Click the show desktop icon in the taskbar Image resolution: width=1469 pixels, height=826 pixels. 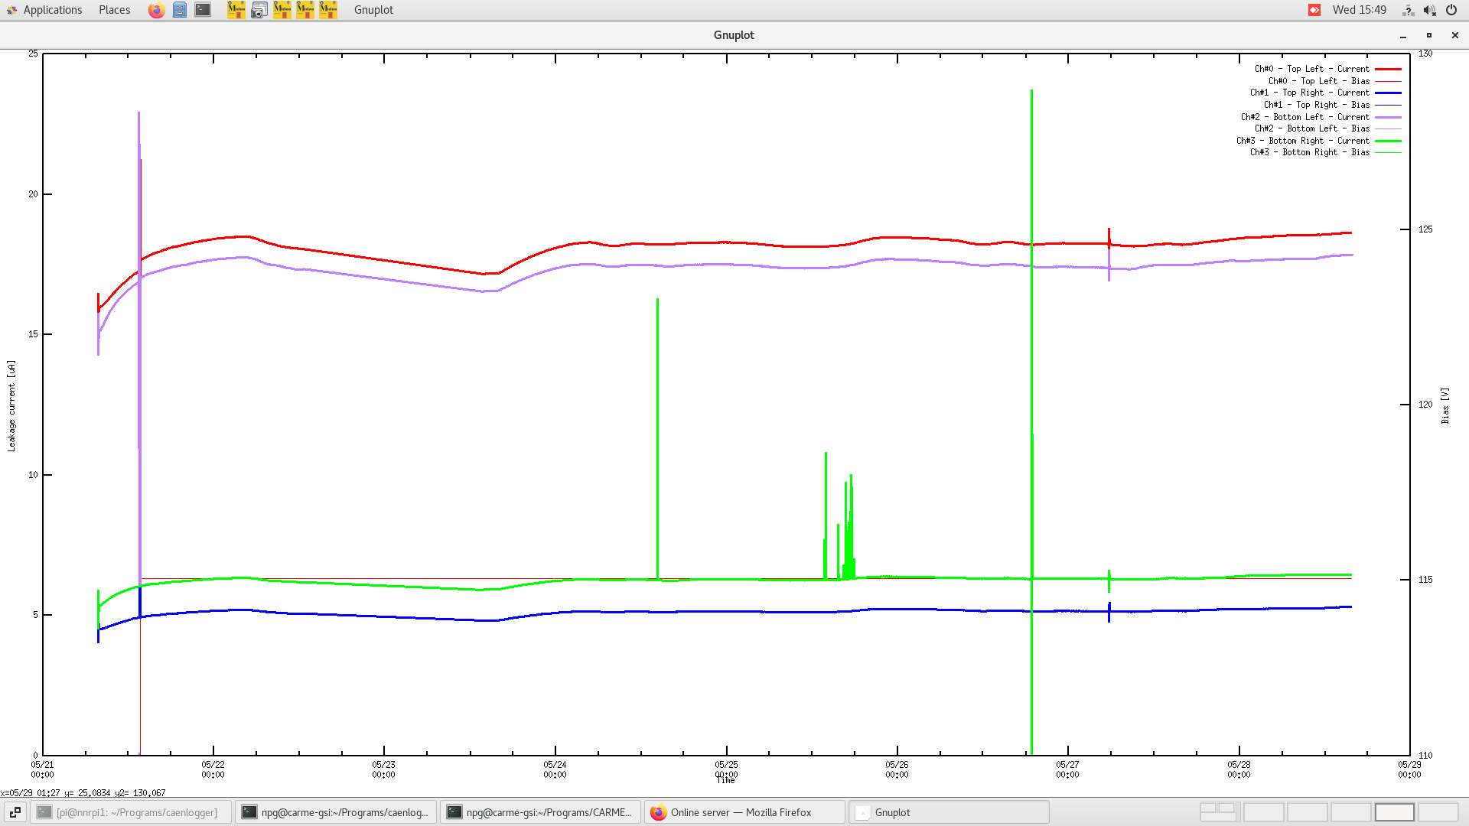tap(15, 811)
